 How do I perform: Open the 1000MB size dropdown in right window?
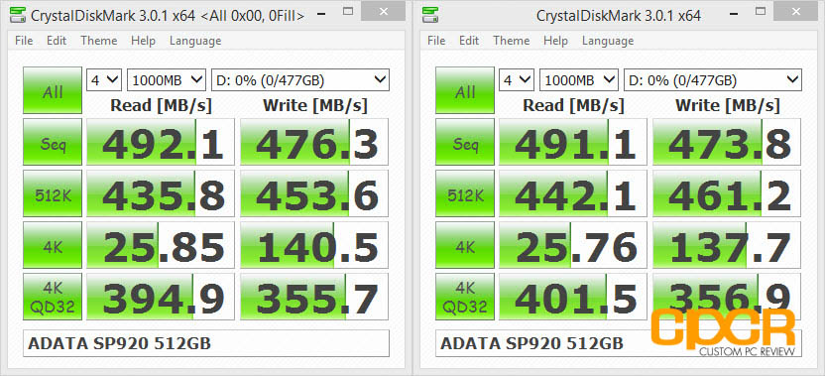tap(579, 80)
